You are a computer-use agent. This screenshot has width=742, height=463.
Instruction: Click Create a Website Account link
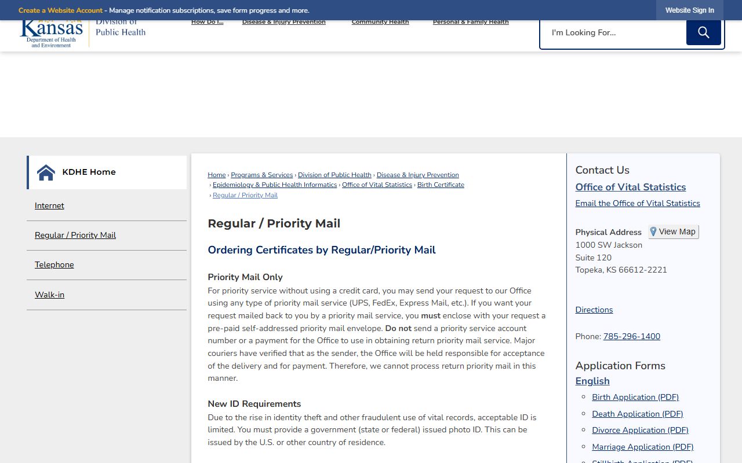click(60, 10)
